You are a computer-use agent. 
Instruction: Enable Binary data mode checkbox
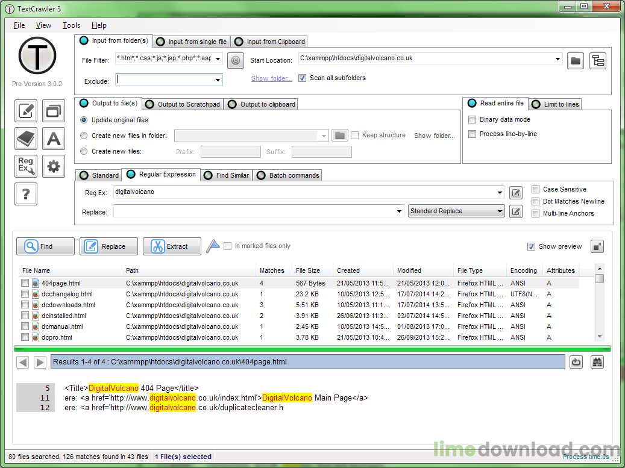tap(473, 119)
